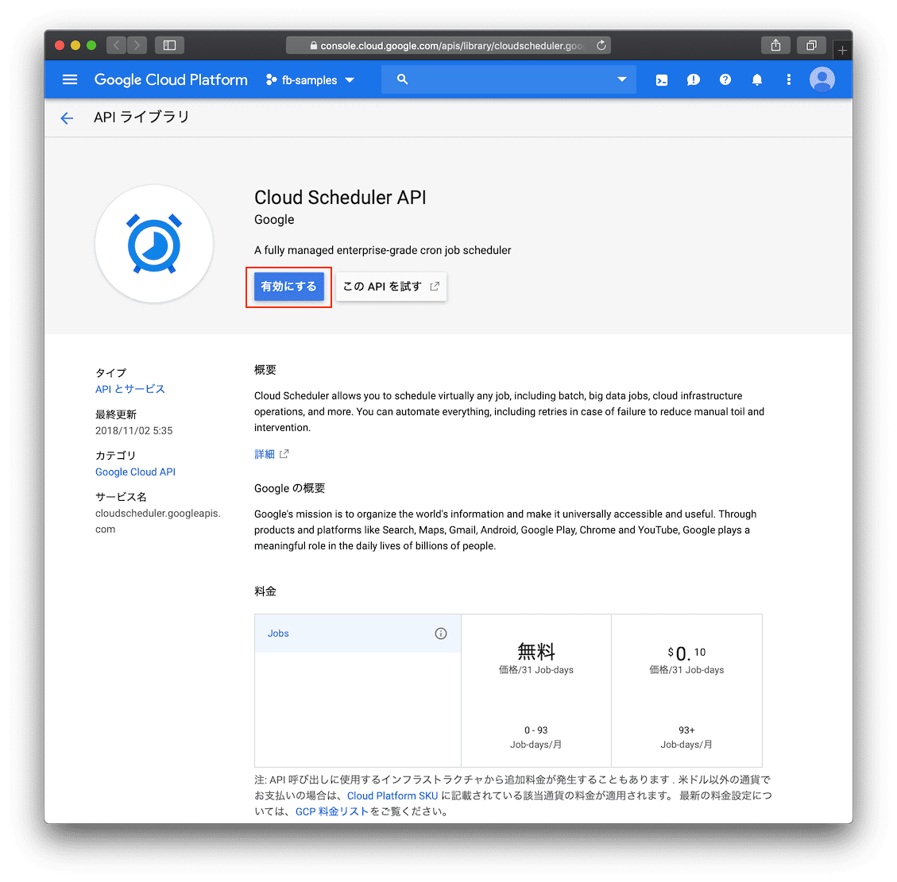
Task: Select the Jobs pricing tab
Action: coord(278,633)
